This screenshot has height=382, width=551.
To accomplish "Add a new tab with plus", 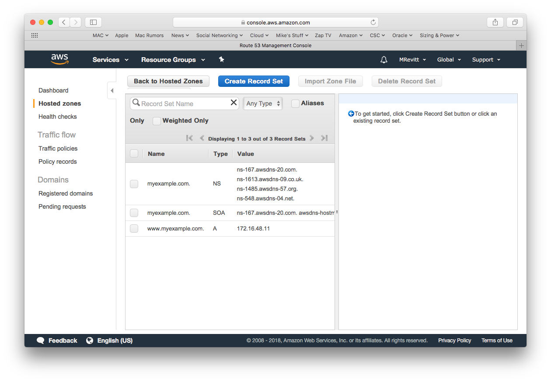I will (x=521, y=45).
